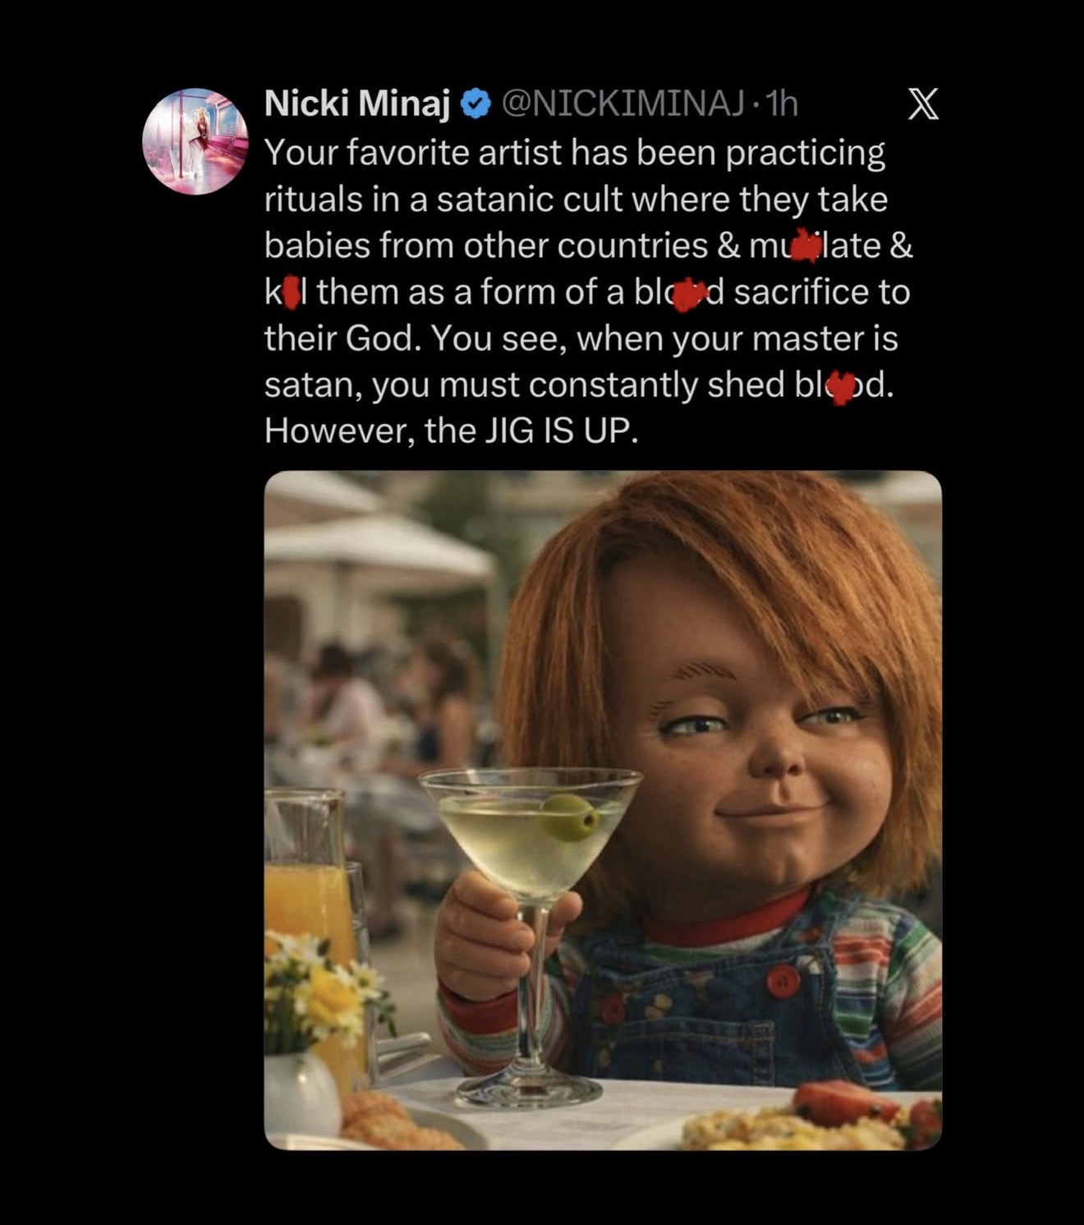
Task: Click the green olive in the martini
Action: click(x=569, y=816)
